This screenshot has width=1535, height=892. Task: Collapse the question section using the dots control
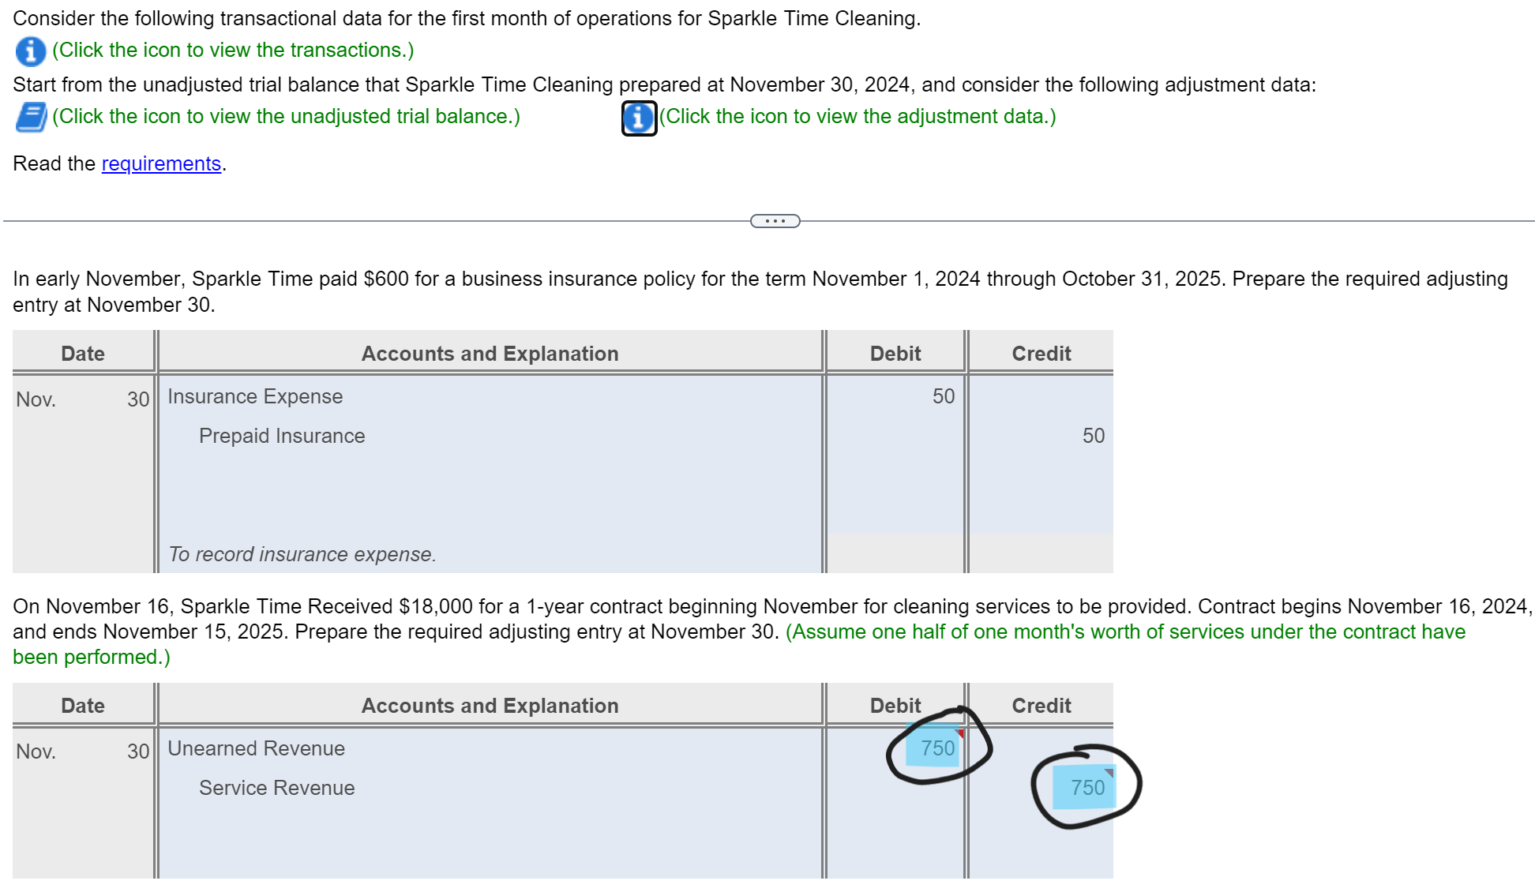774,221
